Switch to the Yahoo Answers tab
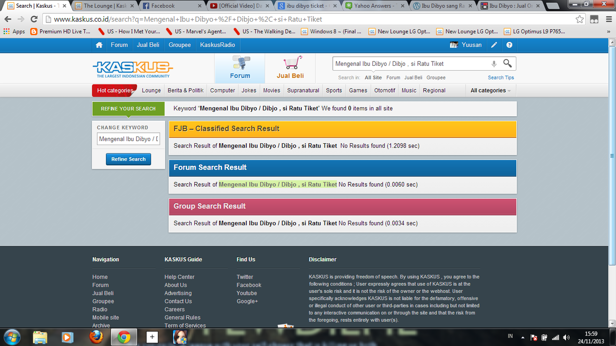616x346 pixels. tap(374, 6)
